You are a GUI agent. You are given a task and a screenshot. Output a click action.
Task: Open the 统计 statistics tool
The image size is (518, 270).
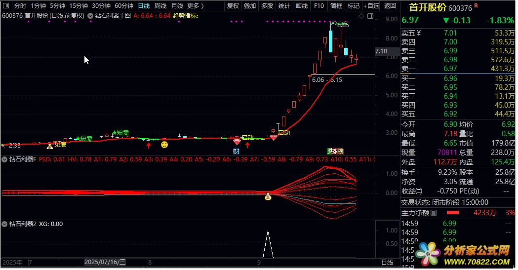pyautogui.click(x=284, y=5)
